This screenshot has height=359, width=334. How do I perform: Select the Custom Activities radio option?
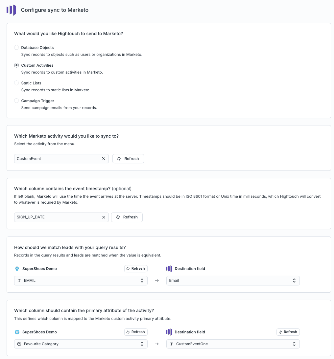click(16, 65)
